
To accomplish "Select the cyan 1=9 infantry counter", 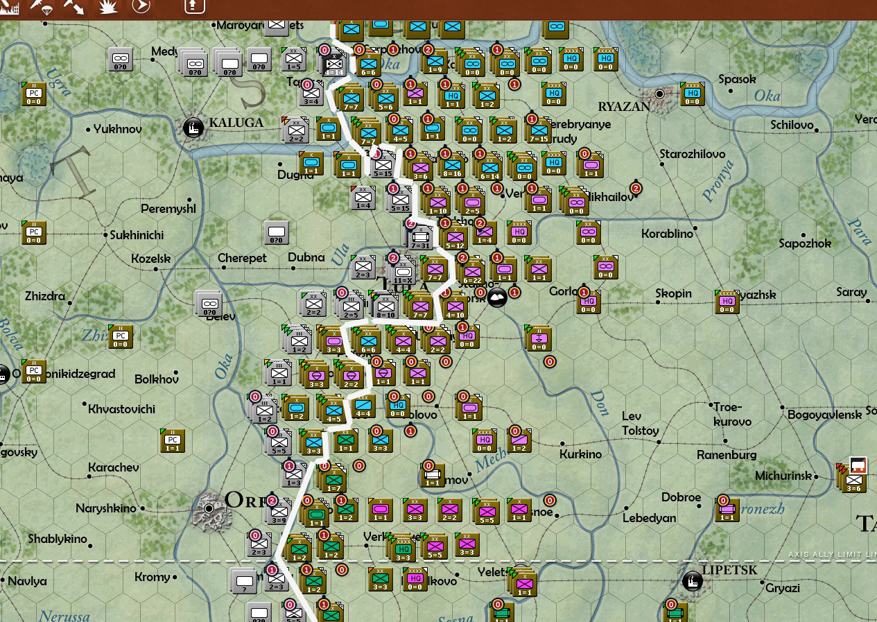I will pyautogui.click(x=435, y=60).
